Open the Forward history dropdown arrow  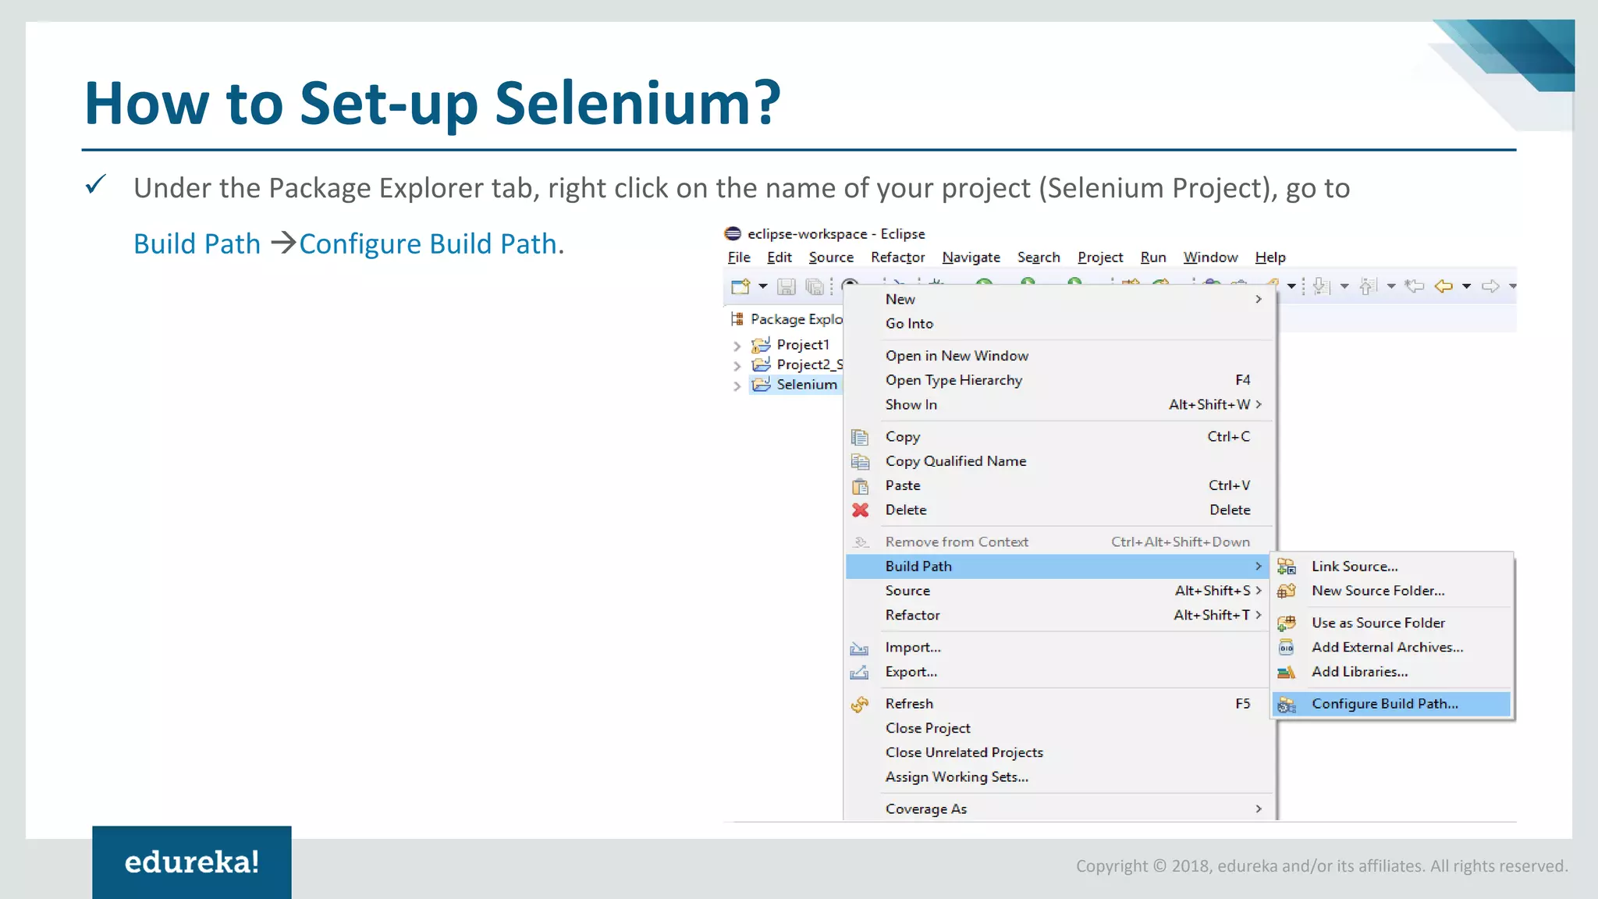coord(1512,286)
